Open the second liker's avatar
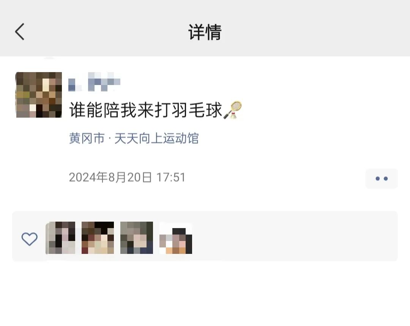The image size is (410, 326). coord(98,238)
